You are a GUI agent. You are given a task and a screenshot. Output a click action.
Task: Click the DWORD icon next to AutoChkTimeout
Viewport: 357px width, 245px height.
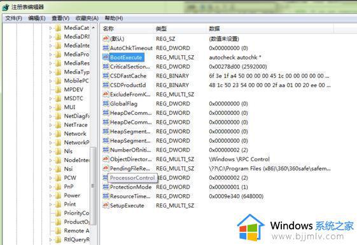click(x=106, y=48)
